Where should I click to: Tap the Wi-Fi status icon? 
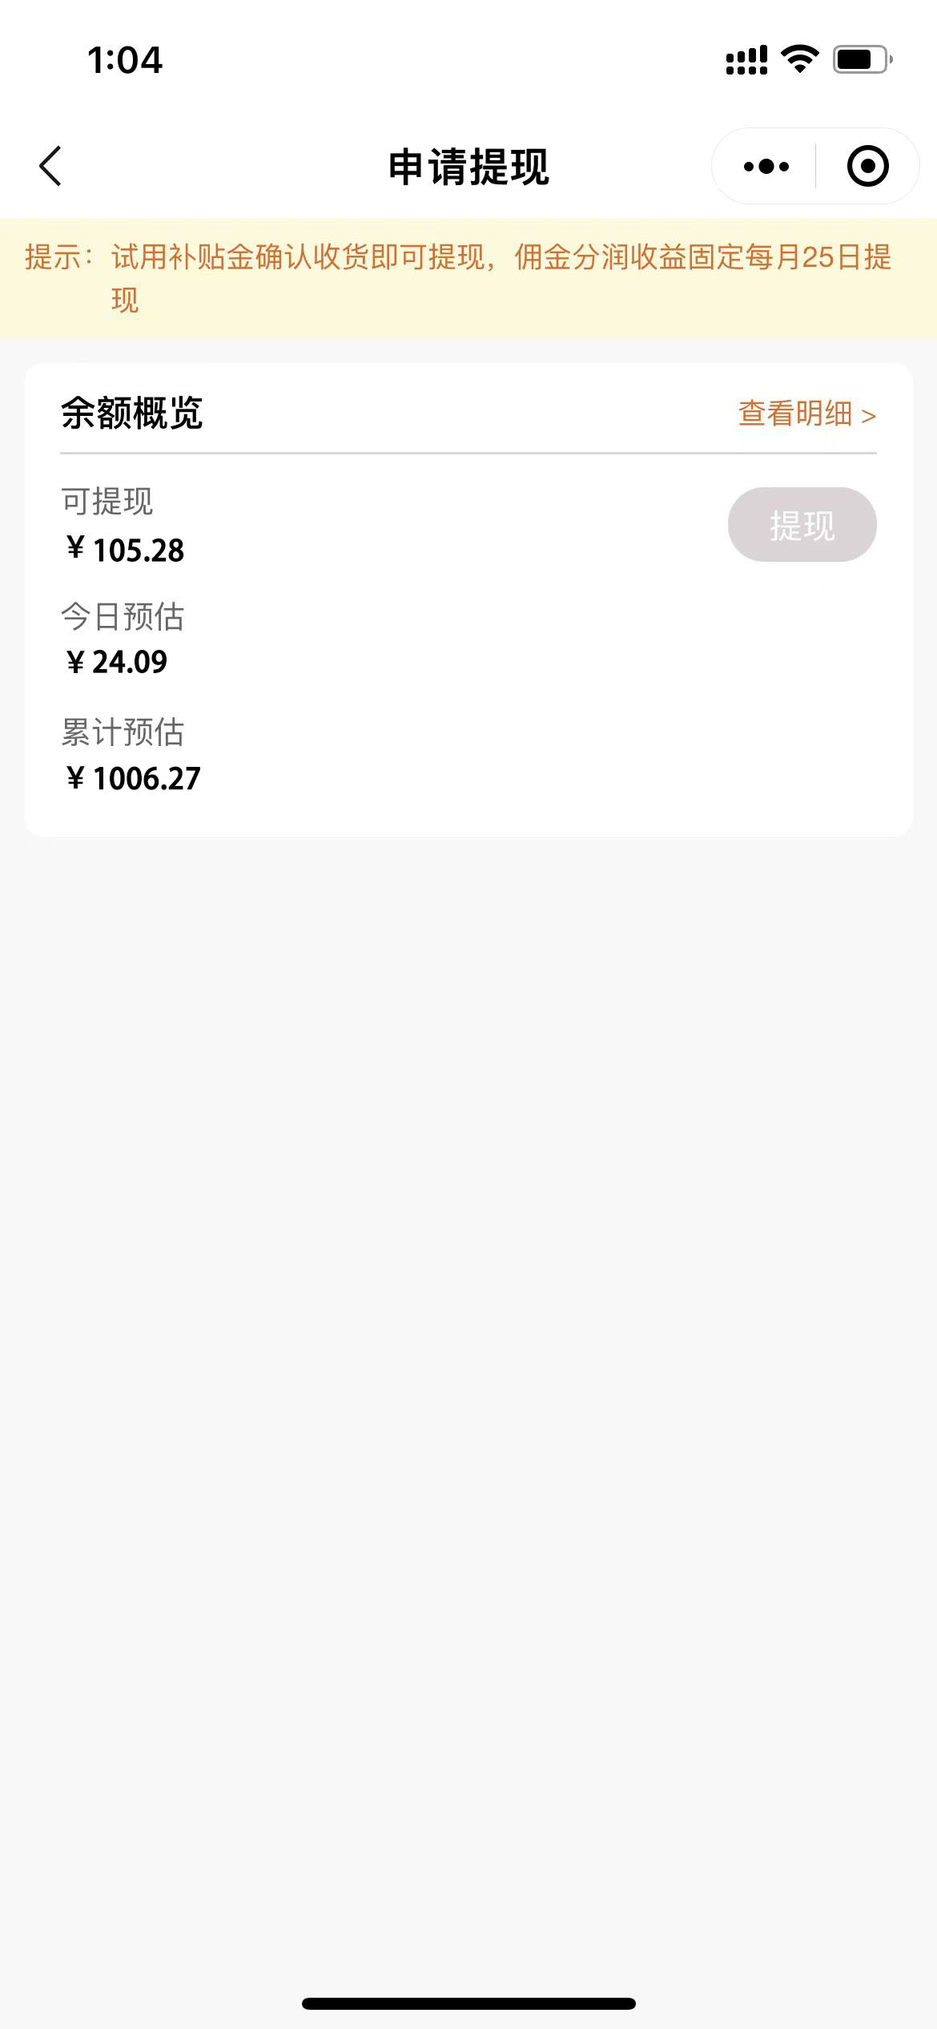point(799,59)
